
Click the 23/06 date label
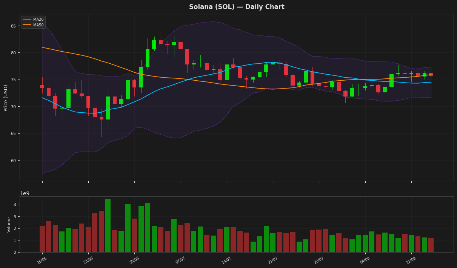[x=88, y=260]
